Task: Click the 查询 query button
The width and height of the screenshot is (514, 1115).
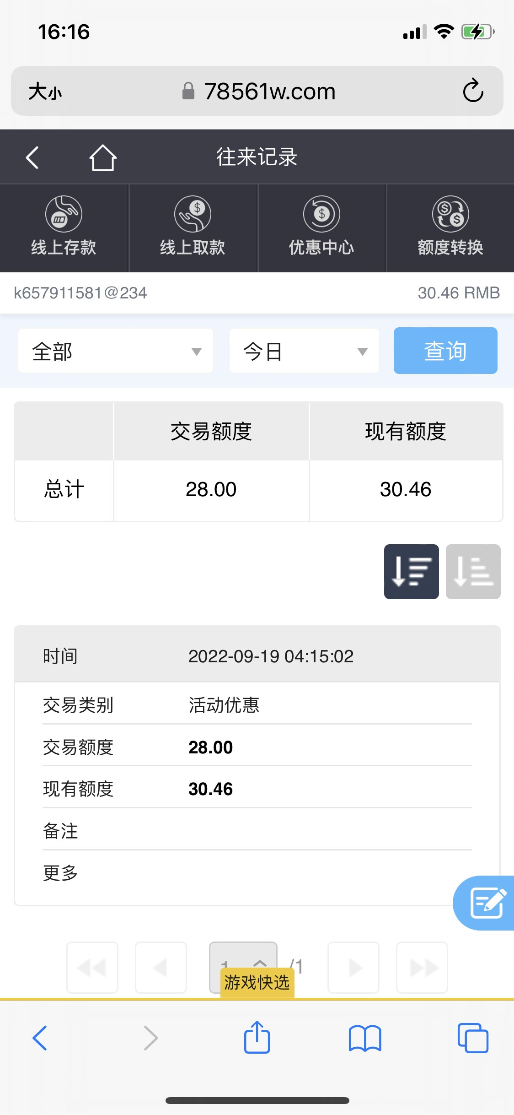Action: click(445, 351)
